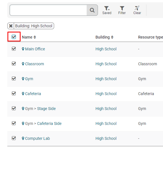The image size is (163, 173).
Task: Uncheck the Main Office row checkbox
Action: point(14,49)
